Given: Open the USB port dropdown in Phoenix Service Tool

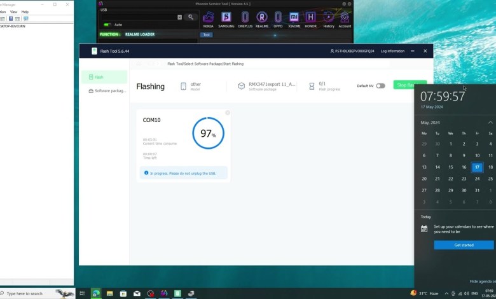Looking at the screenshot, I should click(x=180, y=17).
